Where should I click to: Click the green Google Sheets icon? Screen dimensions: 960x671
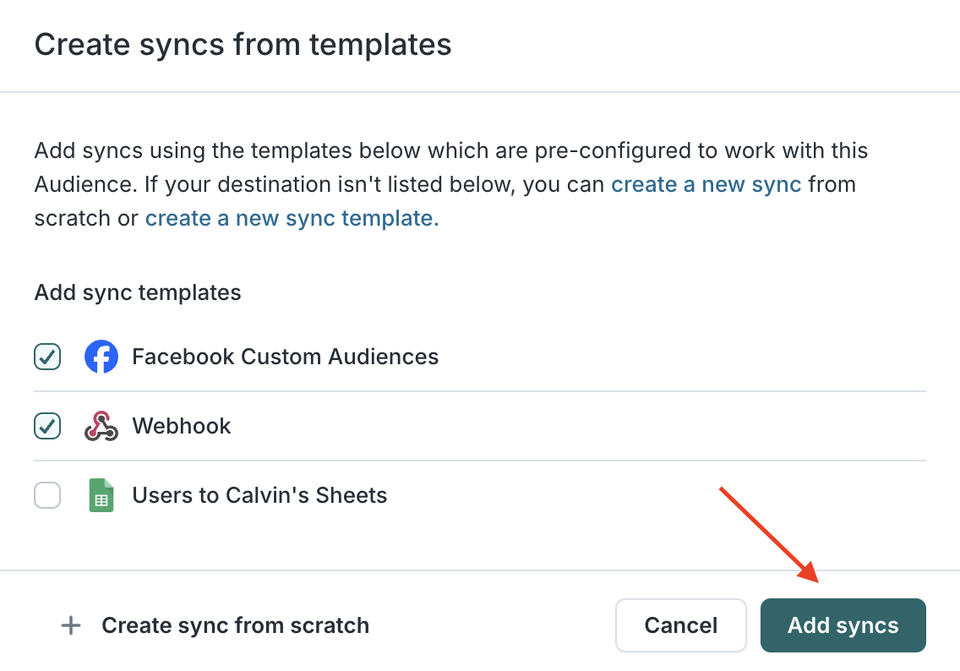(101, 495)
